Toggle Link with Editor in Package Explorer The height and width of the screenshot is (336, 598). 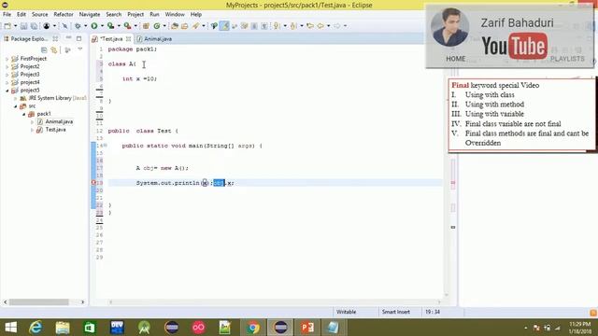pos(54,49)
